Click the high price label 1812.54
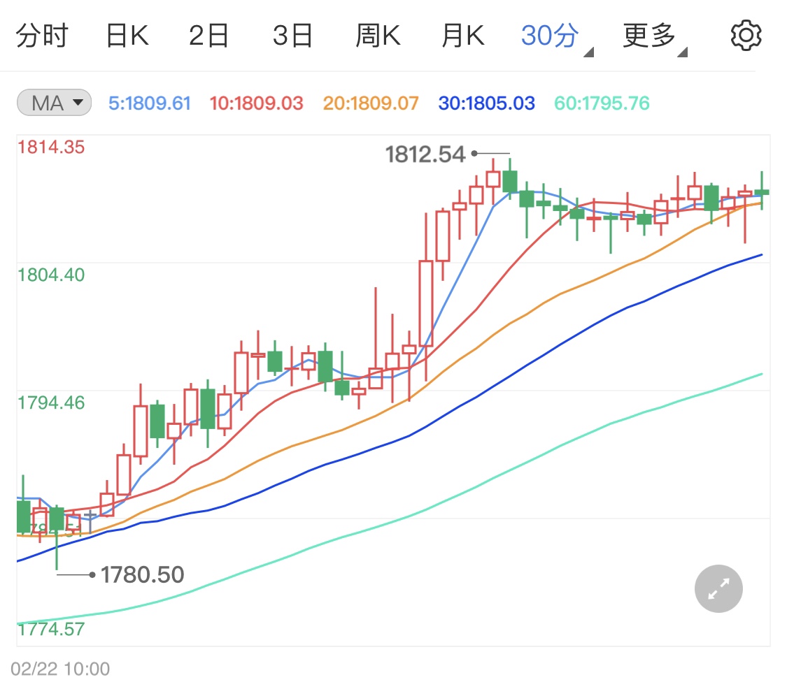787x689 pixels. tap(425, 154)
